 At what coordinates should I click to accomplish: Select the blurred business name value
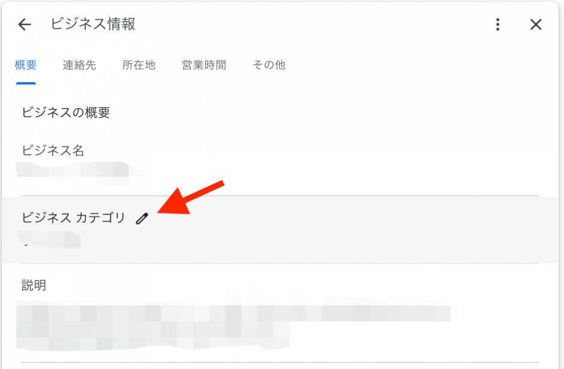pyautogui.click(x=80, y=173)
